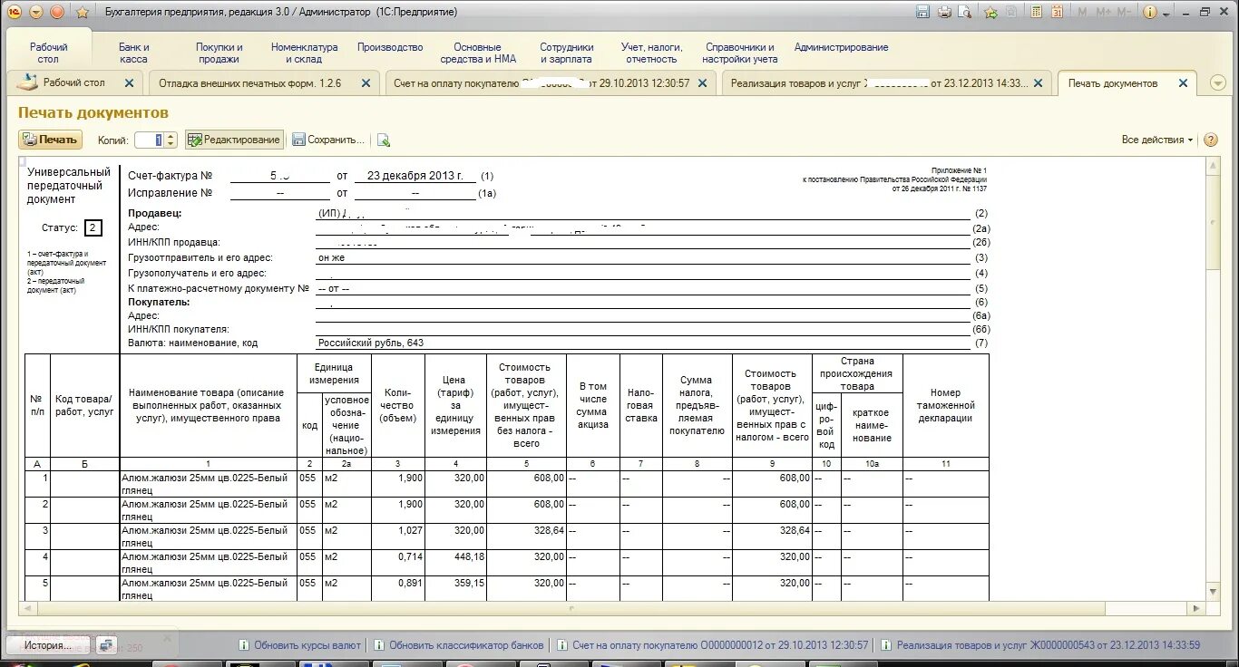Image resolution: width=1239 pixels, height=667 pixels.
Task: Click the Статус box showing 2
Action: 93,227
